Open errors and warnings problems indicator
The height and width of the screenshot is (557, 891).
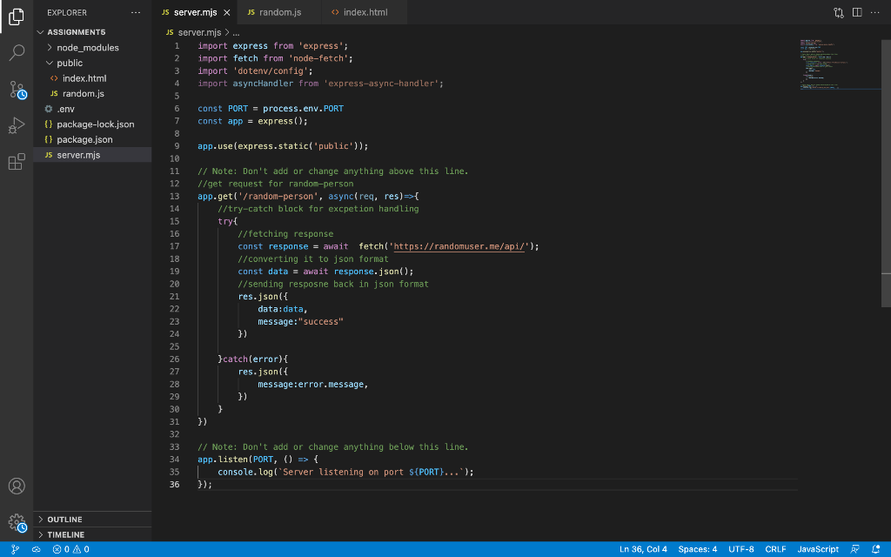click(71, 549)
